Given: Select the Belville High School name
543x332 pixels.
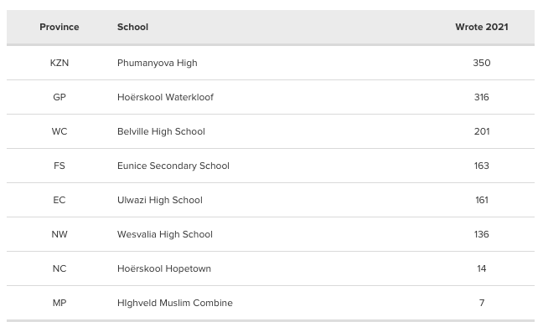Looking at the screenshot, I should (x=161, y=131).
